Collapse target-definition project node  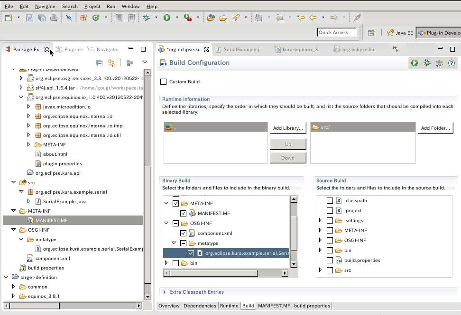(x=6, y=277)
